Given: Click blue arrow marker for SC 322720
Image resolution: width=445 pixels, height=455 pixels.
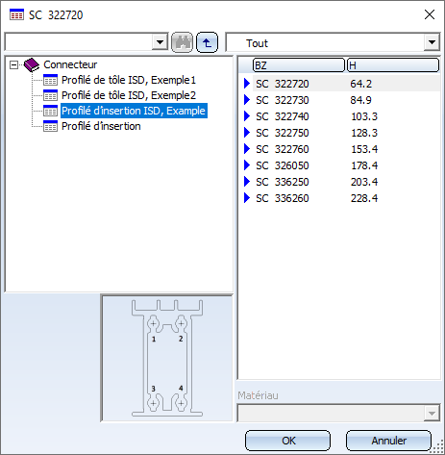Looking at the screenshot, I should tap(247, 84).
